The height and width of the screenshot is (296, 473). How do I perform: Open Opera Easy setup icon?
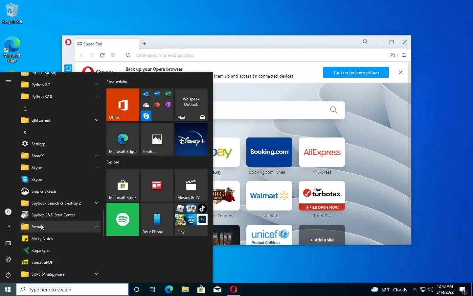pyautogui.click(x=404, y=55)
